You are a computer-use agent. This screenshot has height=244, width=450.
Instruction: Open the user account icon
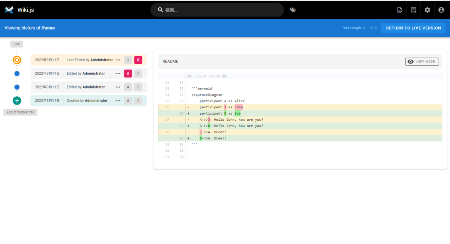click(x=441, y=10)
